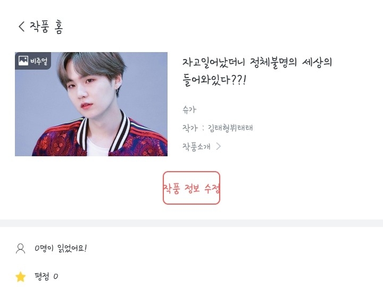The image size is (383, 287).
Task: Open author profile 김태형뷔태태
Action: pos(230,128)
